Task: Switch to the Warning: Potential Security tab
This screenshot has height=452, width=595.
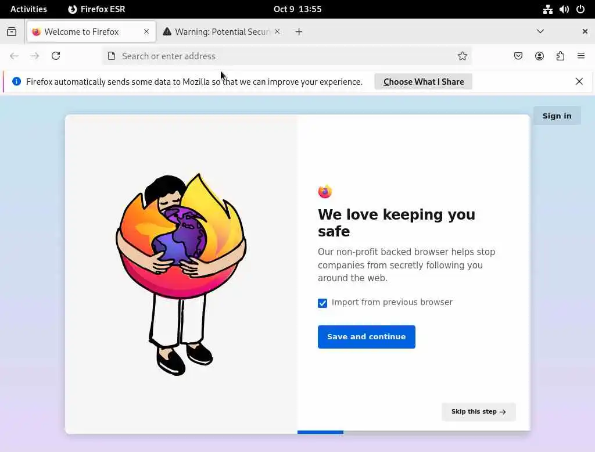Action: click(222, 31)
